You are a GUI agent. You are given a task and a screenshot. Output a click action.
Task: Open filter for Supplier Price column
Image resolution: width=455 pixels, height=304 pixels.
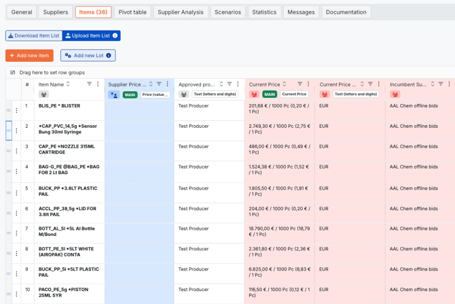pos(159,84)
